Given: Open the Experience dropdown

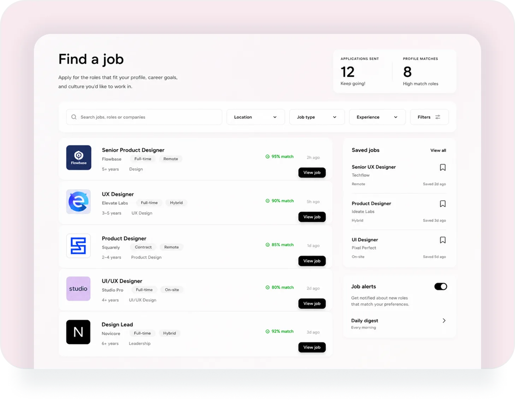Looking at the screenshot, I should (x=377, y=117).
